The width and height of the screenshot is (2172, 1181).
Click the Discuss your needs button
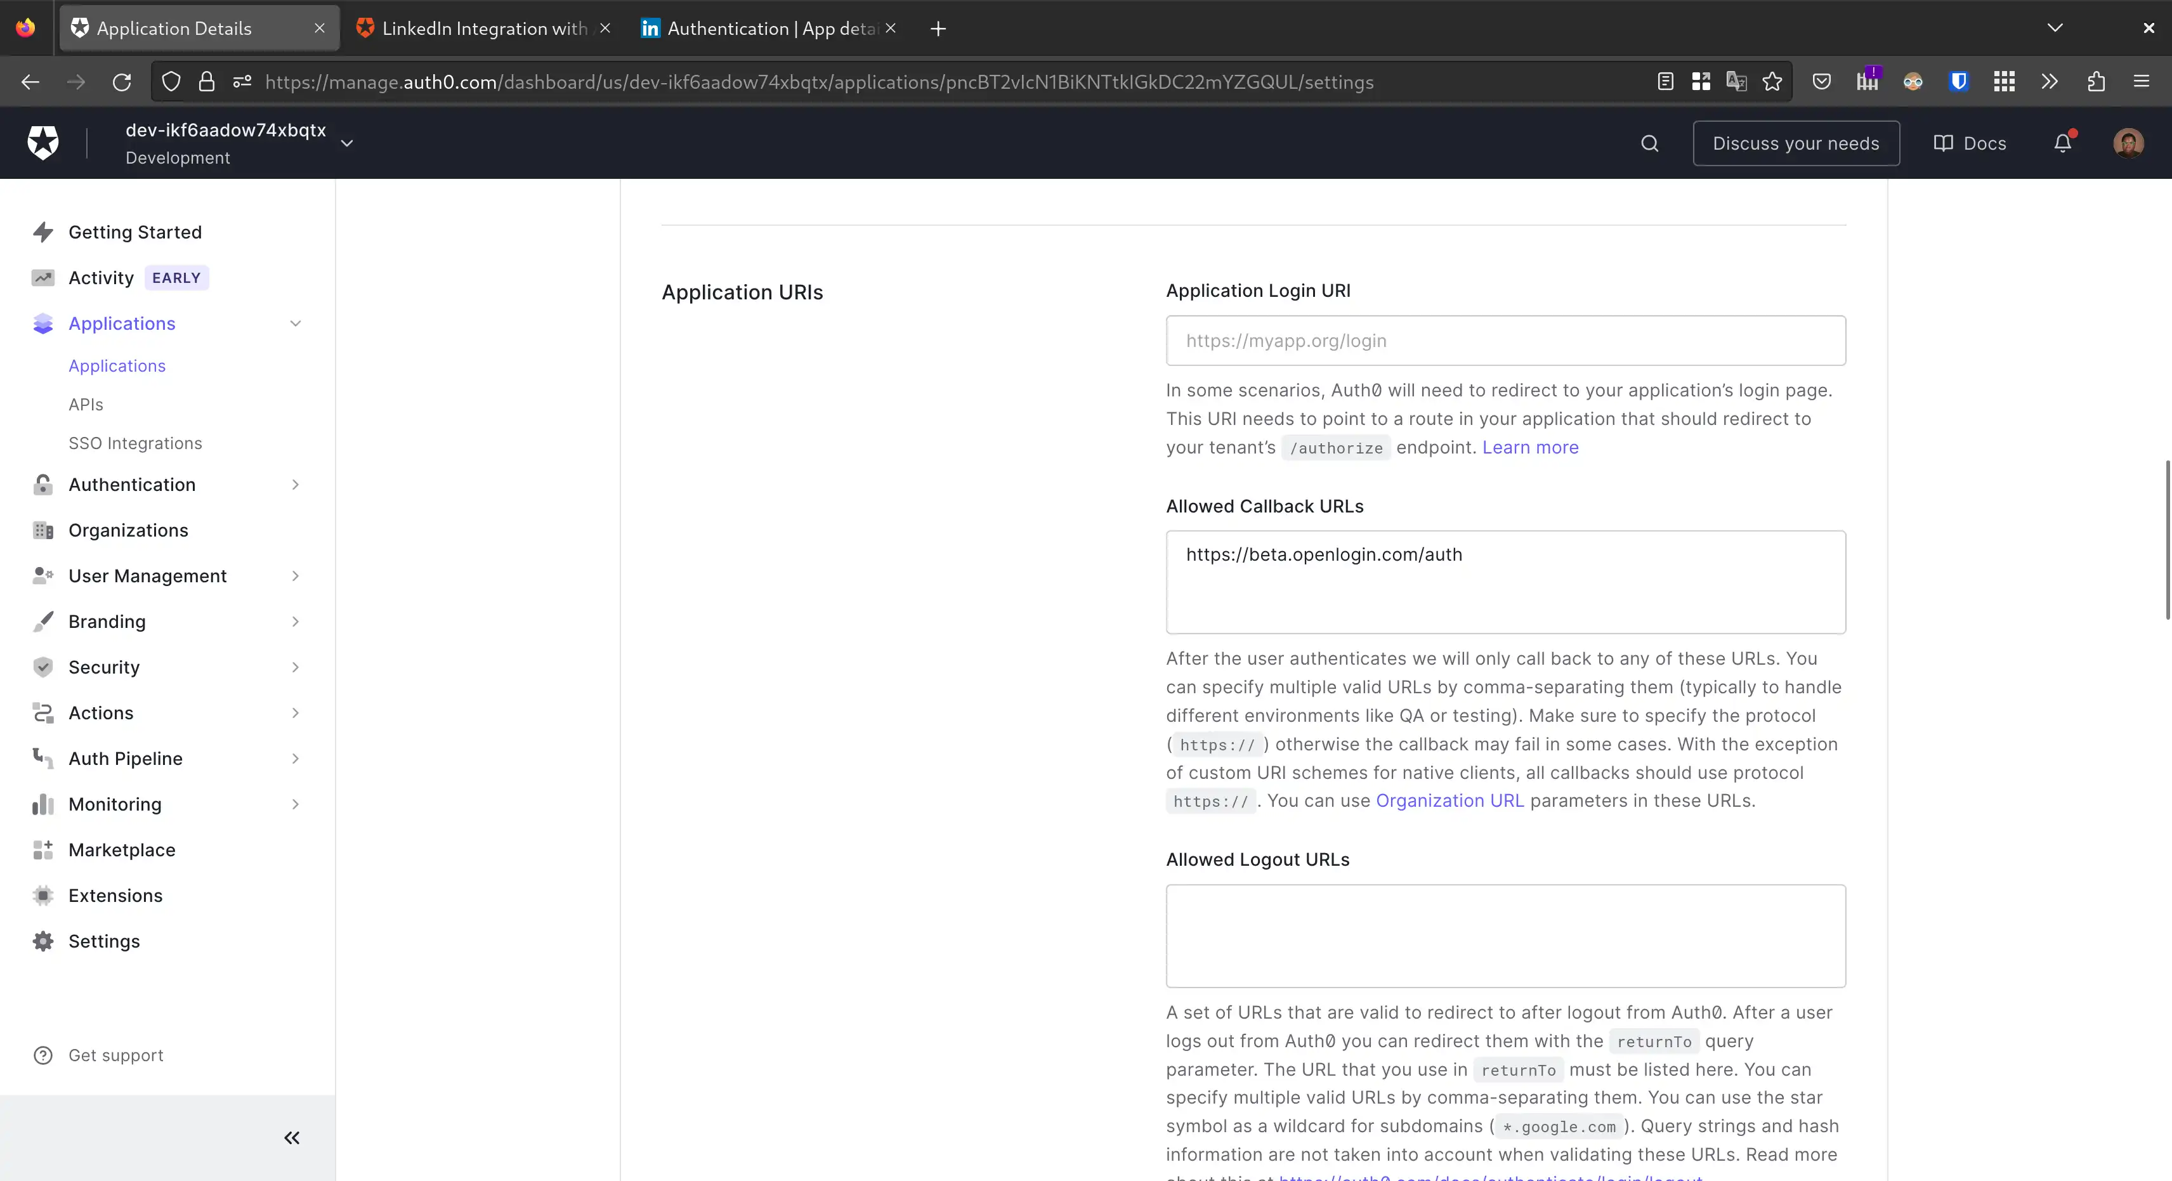click(x=1796, y=143)
